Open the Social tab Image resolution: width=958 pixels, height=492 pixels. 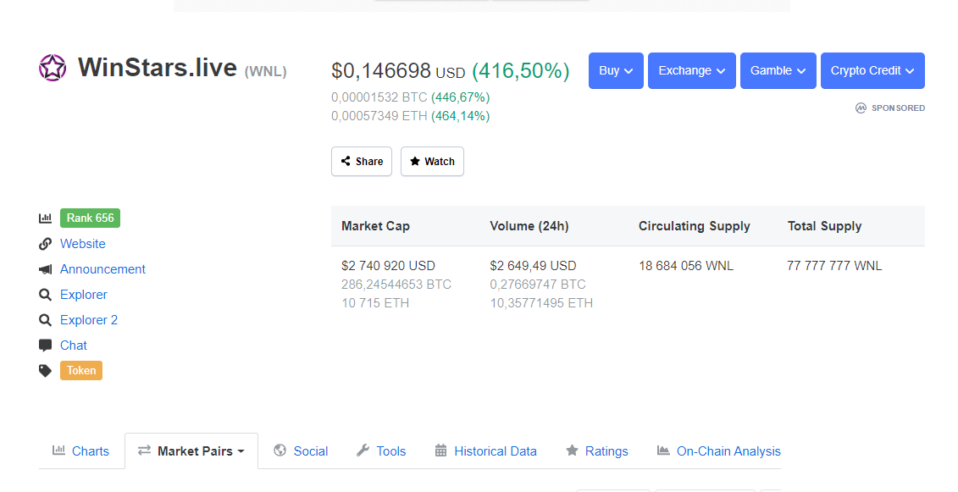tap(301, 451)
